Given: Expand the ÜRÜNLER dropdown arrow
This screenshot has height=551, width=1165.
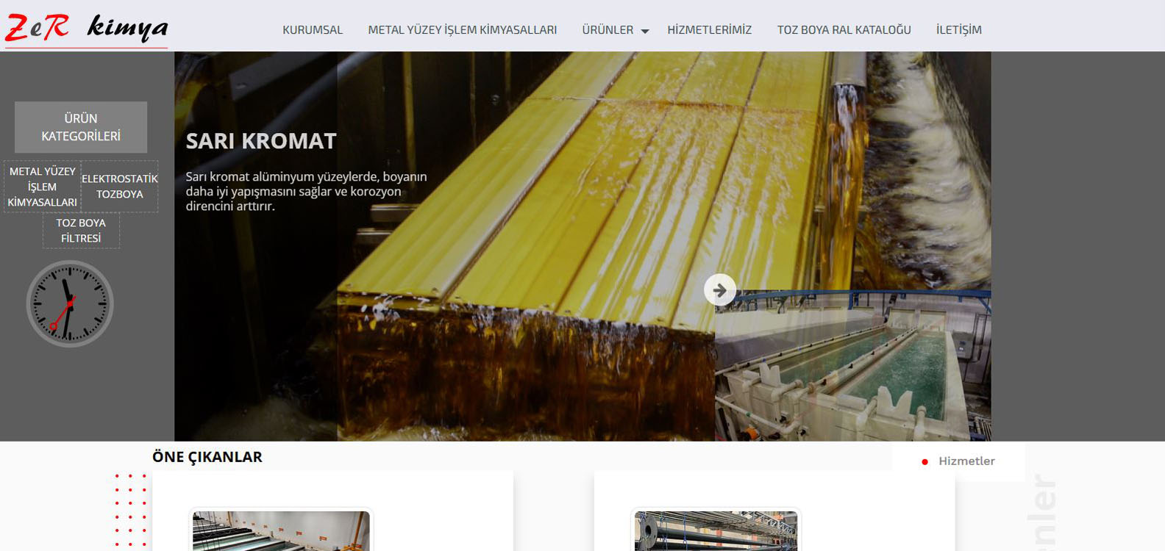Looking at the screenshot, I should pyautogui.click(x=645, y=31).
